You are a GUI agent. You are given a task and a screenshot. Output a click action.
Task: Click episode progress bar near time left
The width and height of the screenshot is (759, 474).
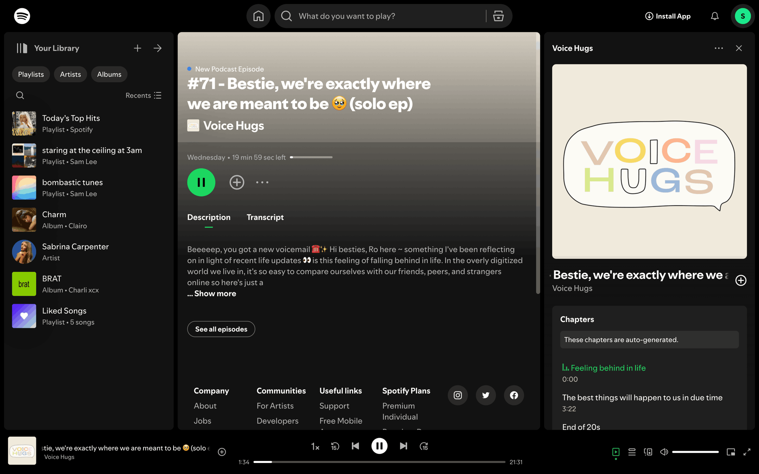click(311, 157)
